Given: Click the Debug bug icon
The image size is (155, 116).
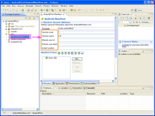Looking at the screenshot, I should point(42,10).
